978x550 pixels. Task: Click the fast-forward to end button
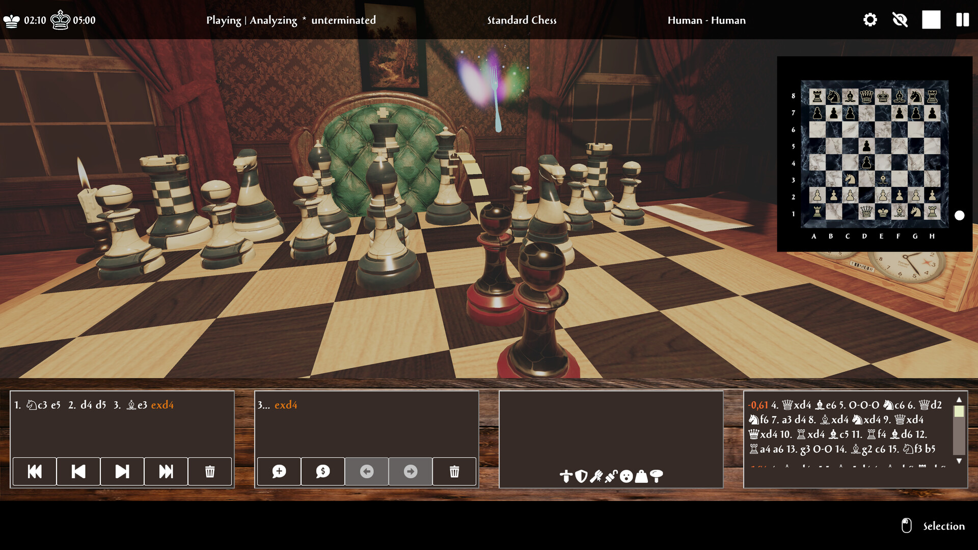pyautogui.click(x=166, y=471)
